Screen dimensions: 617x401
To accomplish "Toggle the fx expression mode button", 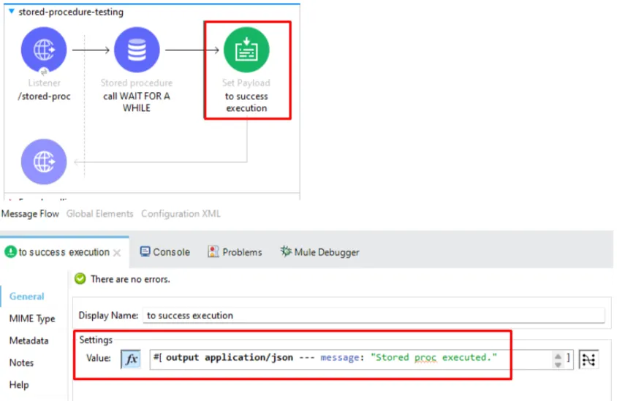I will 131,359.
